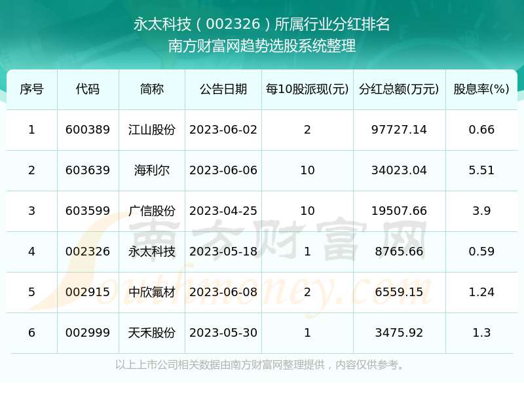Select stock code 002326
Screen dimensions: 524x397
(x=88, y=252)
